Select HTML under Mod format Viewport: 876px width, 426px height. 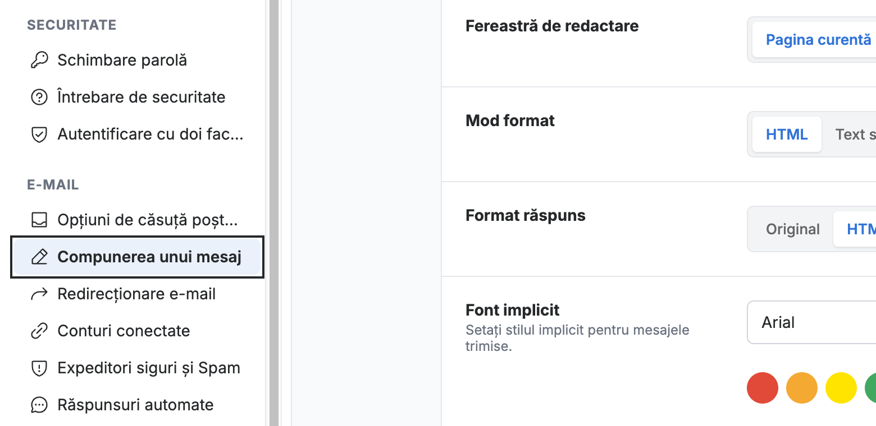pyautogui.click(x=787, y=135)
